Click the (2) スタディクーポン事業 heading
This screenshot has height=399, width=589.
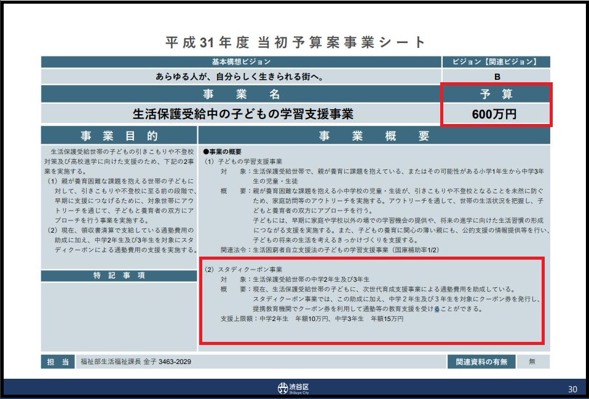(x=243, y=269)
